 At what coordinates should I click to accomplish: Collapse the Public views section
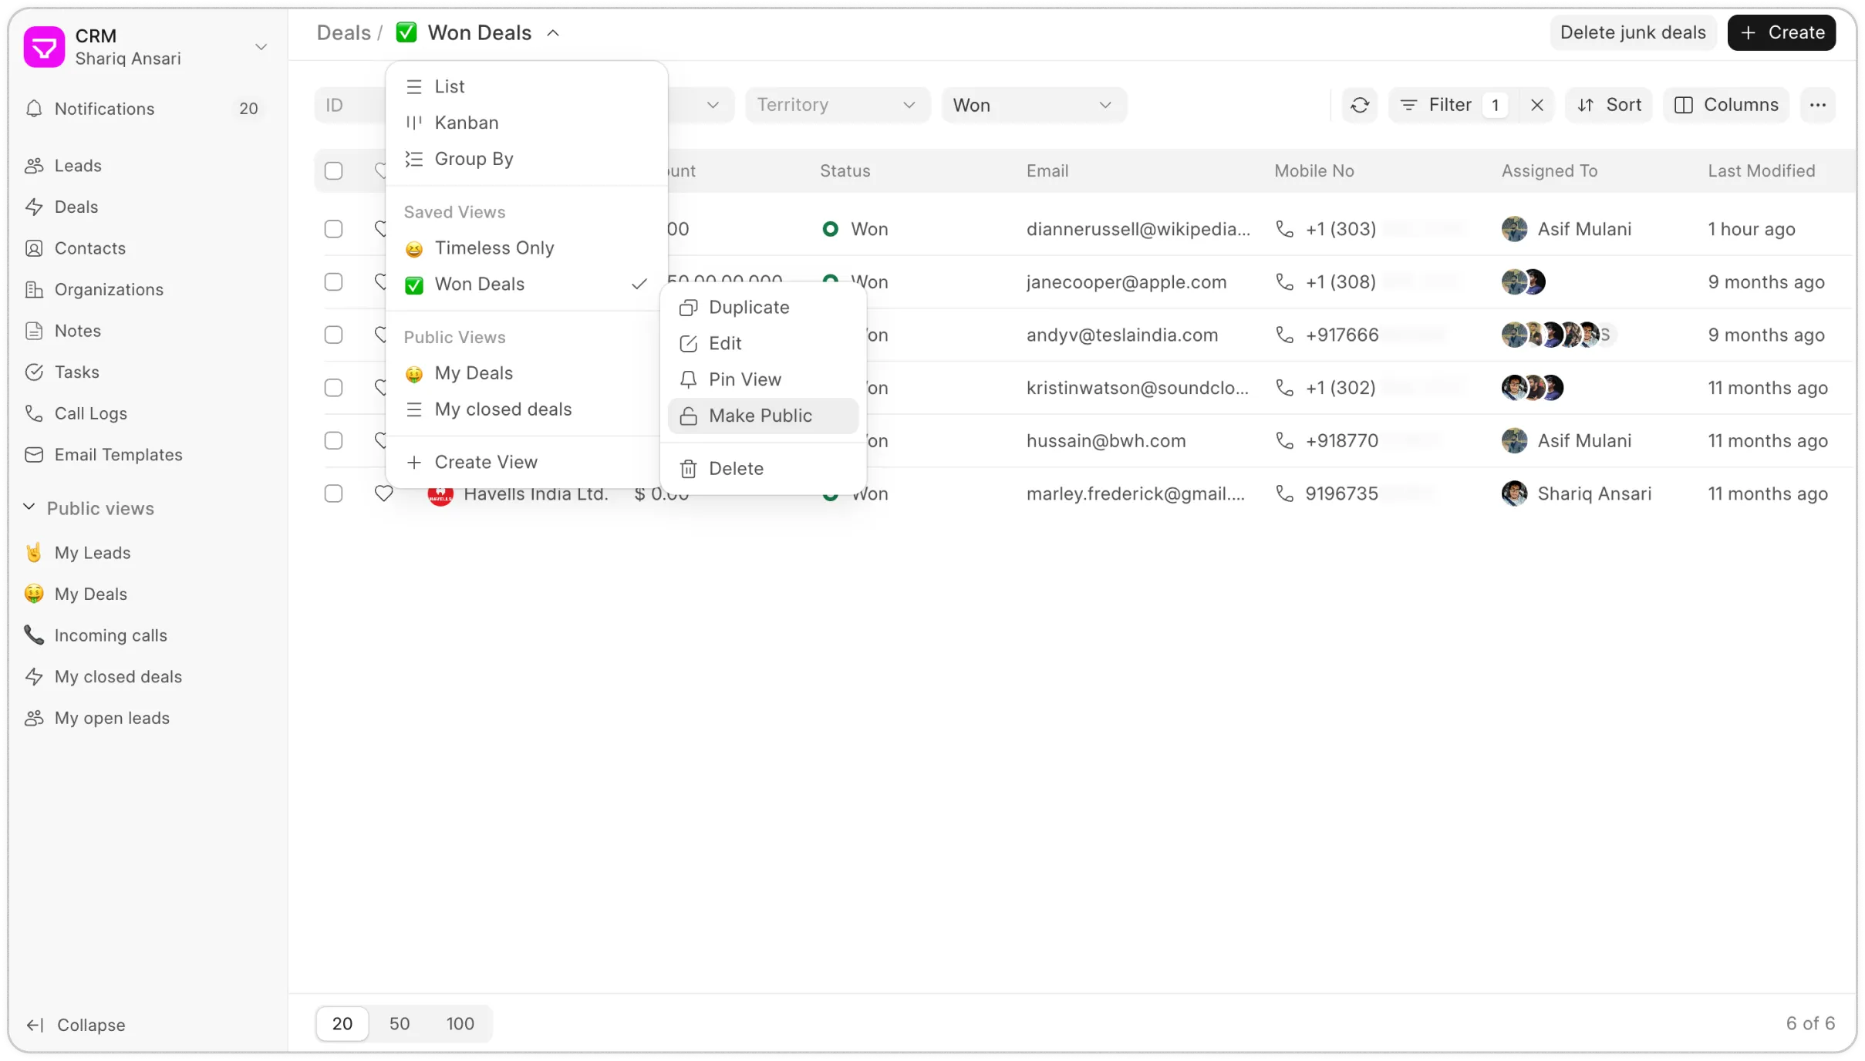(29, 507)
